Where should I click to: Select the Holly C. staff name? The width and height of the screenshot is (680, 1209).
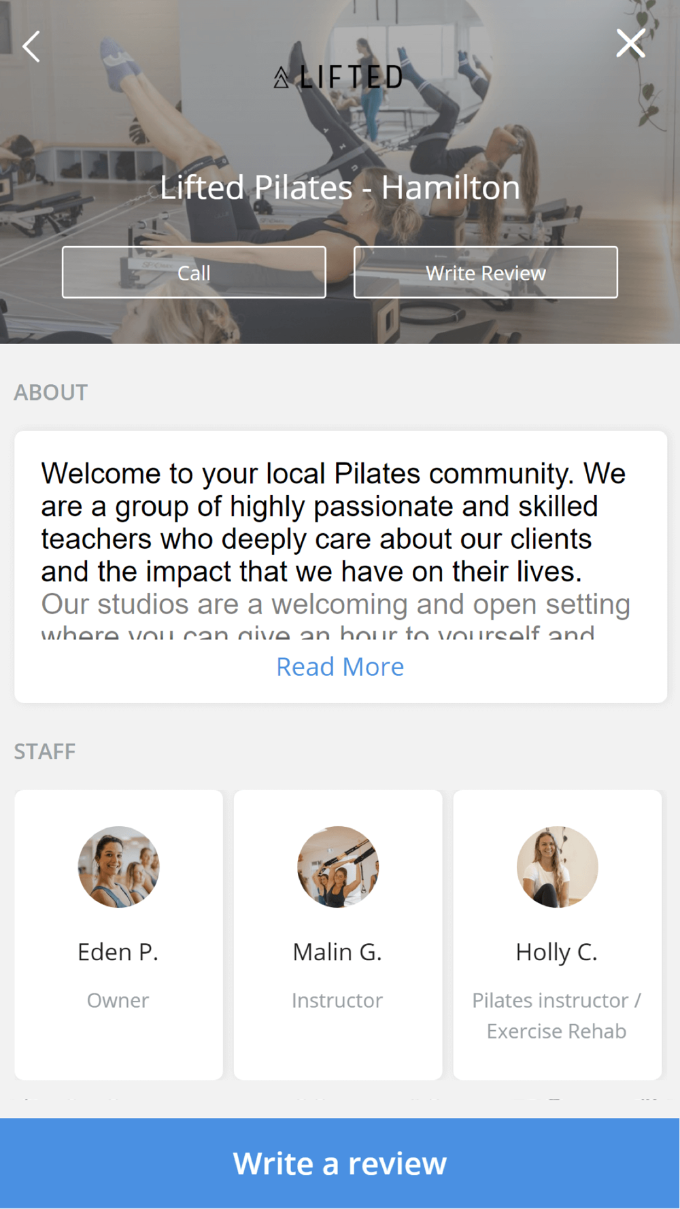click(557, 953)
